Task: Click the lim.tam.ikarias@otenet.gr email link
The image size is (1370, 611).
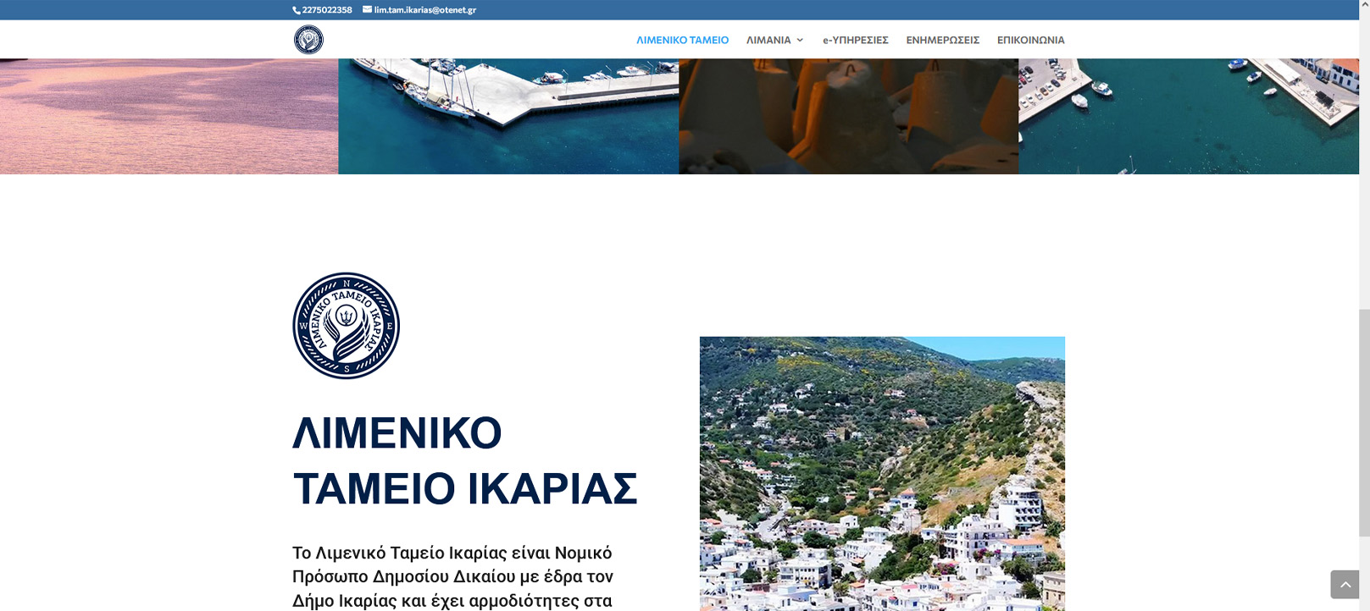Action: pyautogui.click(x=424, y=10)
